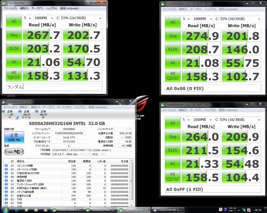Click the SATA/300 transfer mode value
Image resolution: width=267 pixels, height=213 pixels.
tap(69, 142)
